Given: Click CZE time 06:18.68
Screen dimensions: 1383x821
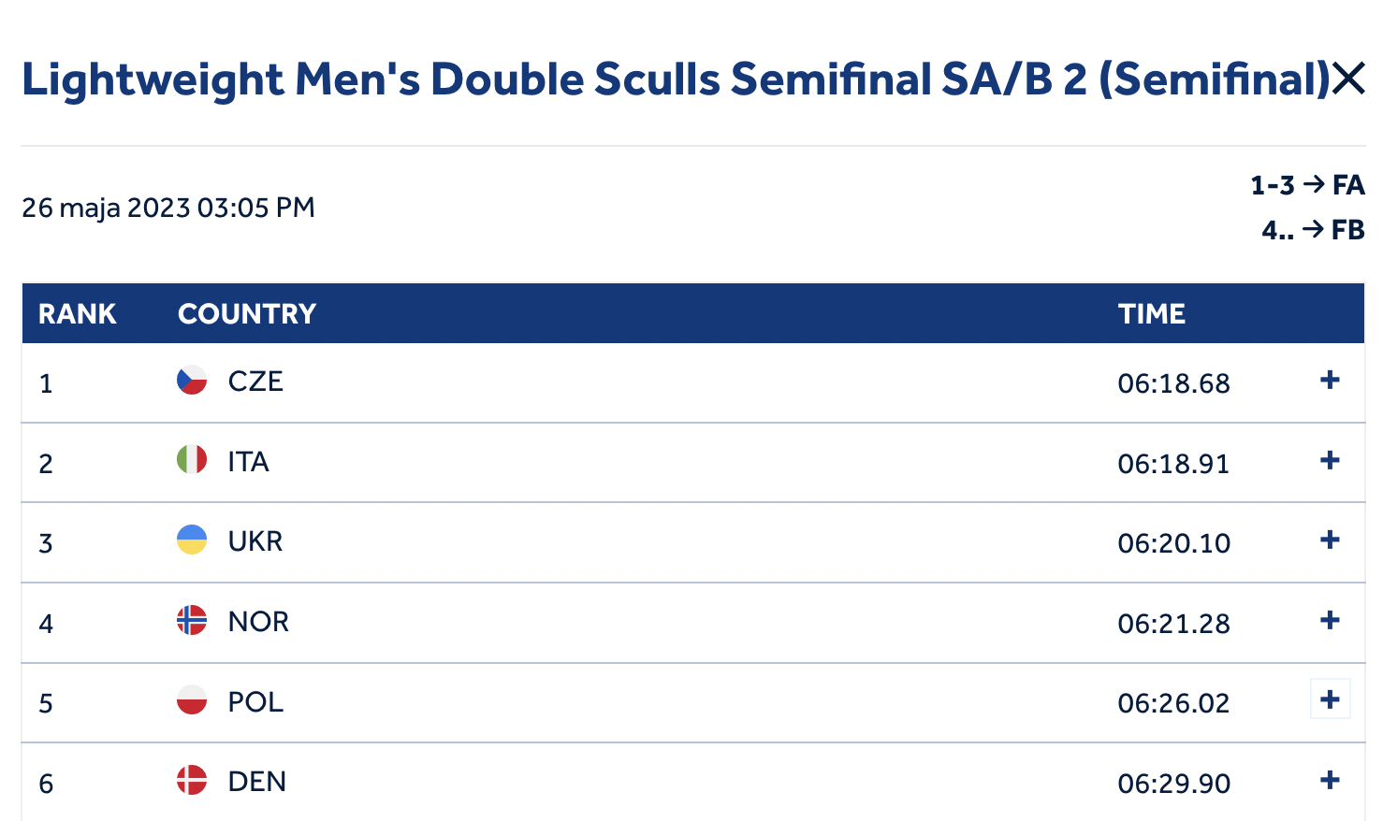Looking at the screenshot, I should pos(1173,383).
